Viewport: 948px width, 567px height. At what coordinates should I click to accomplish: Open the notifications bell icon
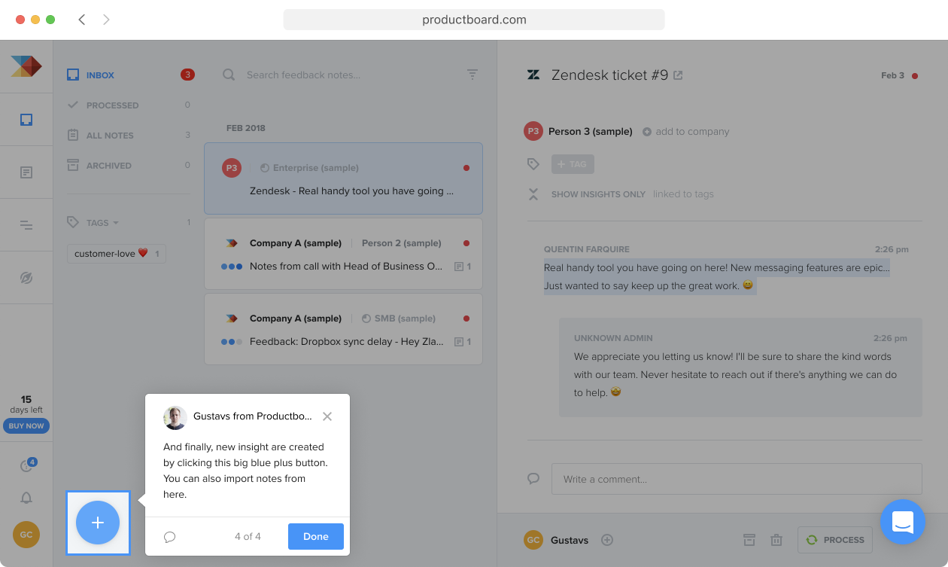pos(26,498)
